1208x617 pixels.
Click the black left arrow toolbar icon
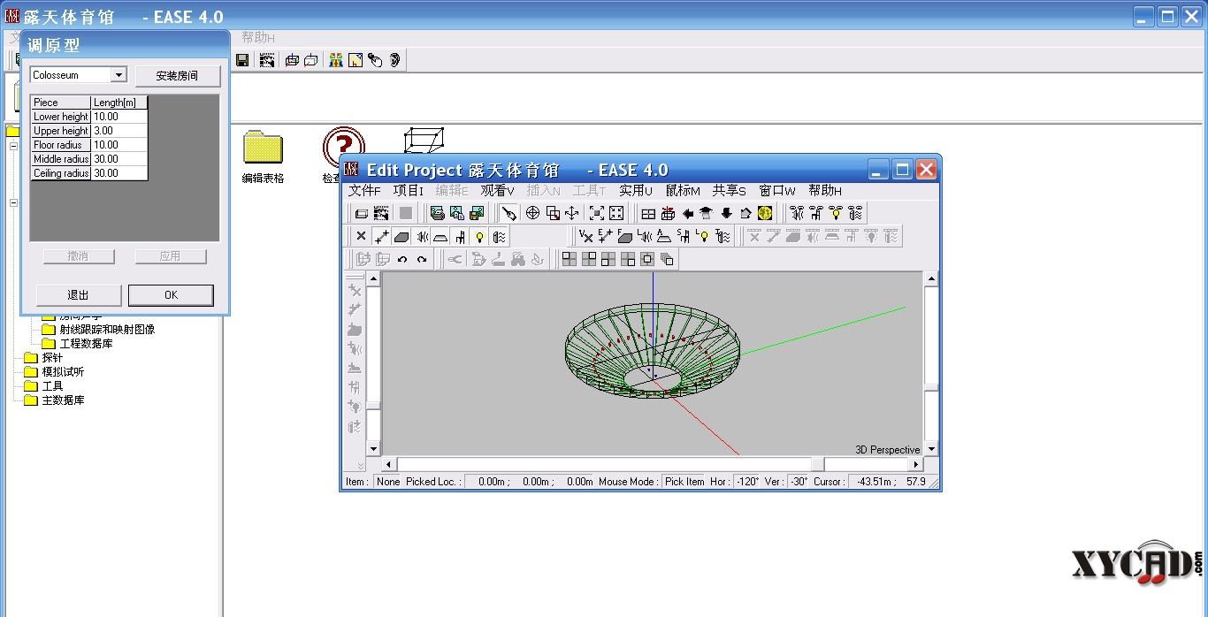point(687,213)
